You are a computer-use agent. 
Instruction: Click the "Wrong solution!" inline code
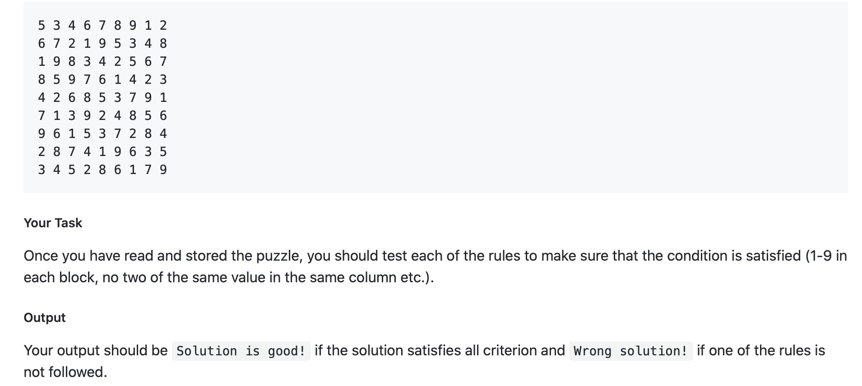[x=630, y=351]
